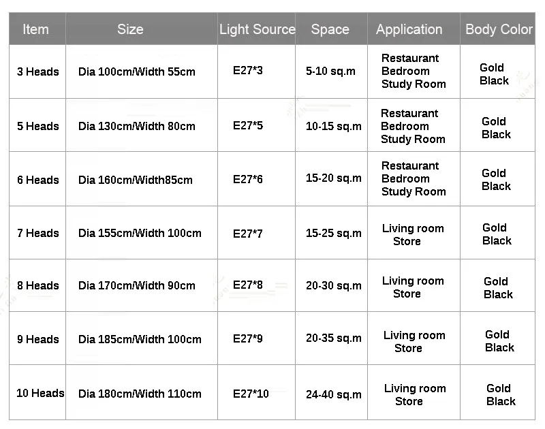Click 'Gold Black' in 8 Heads row
Viewport: 545px width, 429px height.
(x=498, y=285)
